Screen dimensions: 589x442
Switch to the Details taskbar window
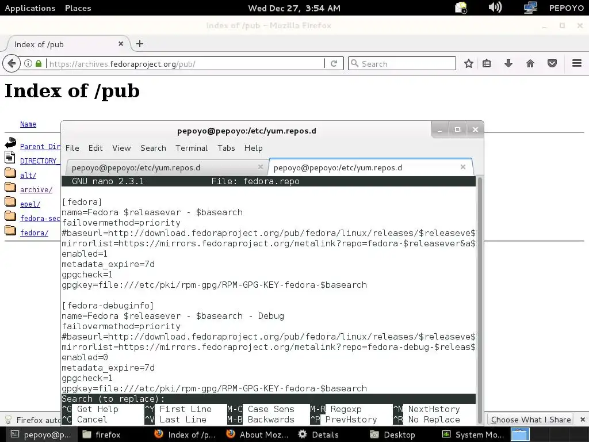pos(319,435)
